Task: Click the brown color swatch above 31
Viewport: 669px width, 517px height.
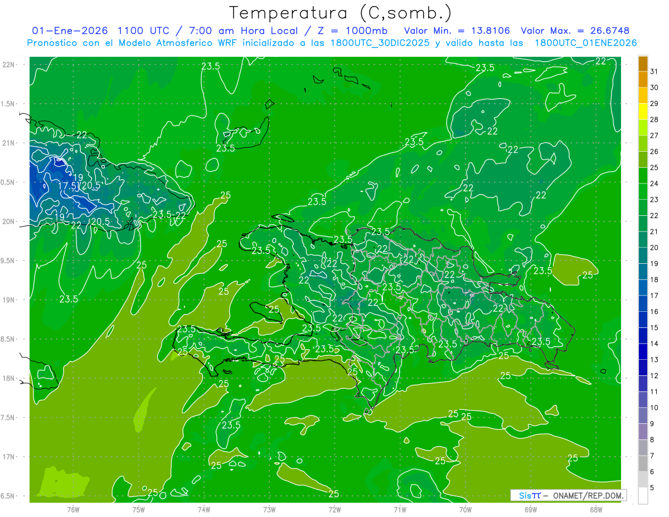Action: tap(643, 64)
